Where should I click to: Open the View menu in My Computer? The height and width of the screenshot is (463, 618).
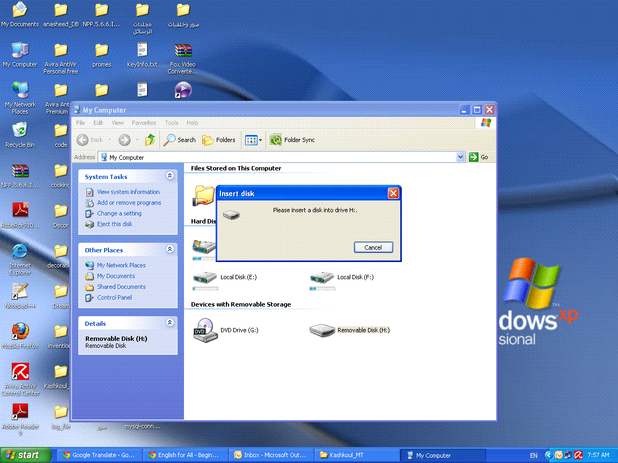(x=117, y=122)
